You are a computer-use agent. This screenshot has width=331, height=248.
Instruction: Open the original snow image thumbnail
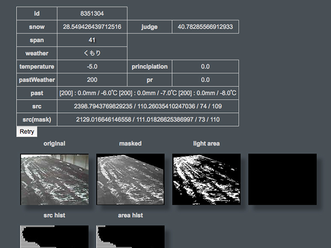click(x=54, y=180)
